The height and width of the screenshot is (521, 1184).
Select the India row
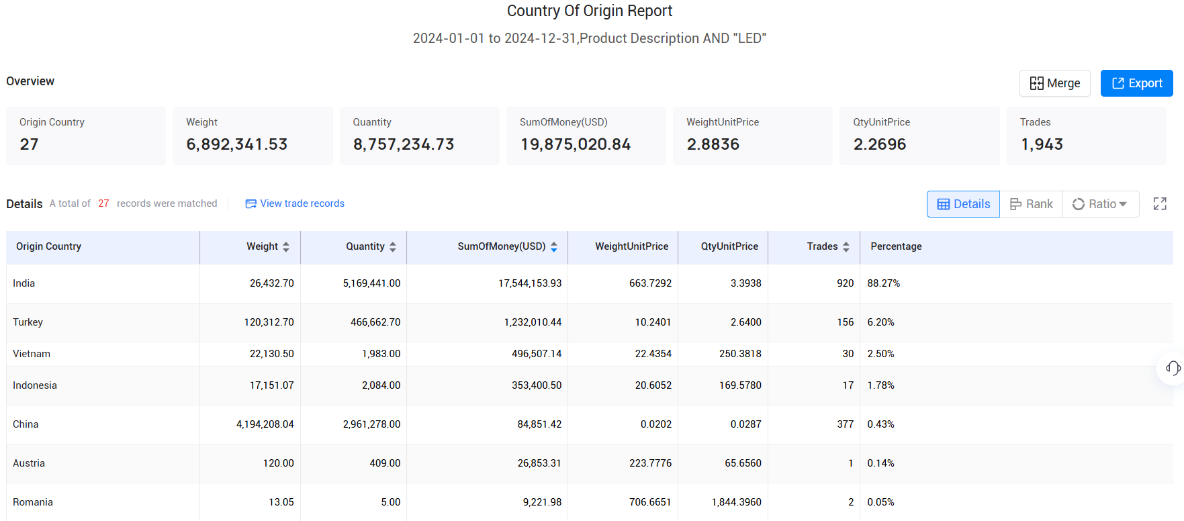24,283
